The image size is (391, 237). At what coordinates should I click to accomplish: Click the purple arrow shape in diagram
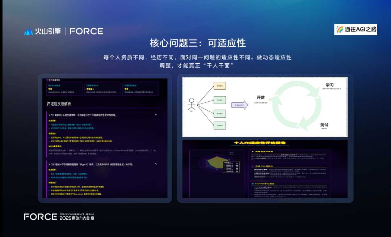pos(240,105)
